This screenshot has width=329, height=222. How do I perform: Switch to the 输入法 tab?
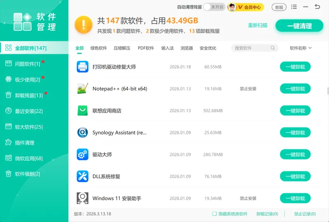[x=167, y=48]
